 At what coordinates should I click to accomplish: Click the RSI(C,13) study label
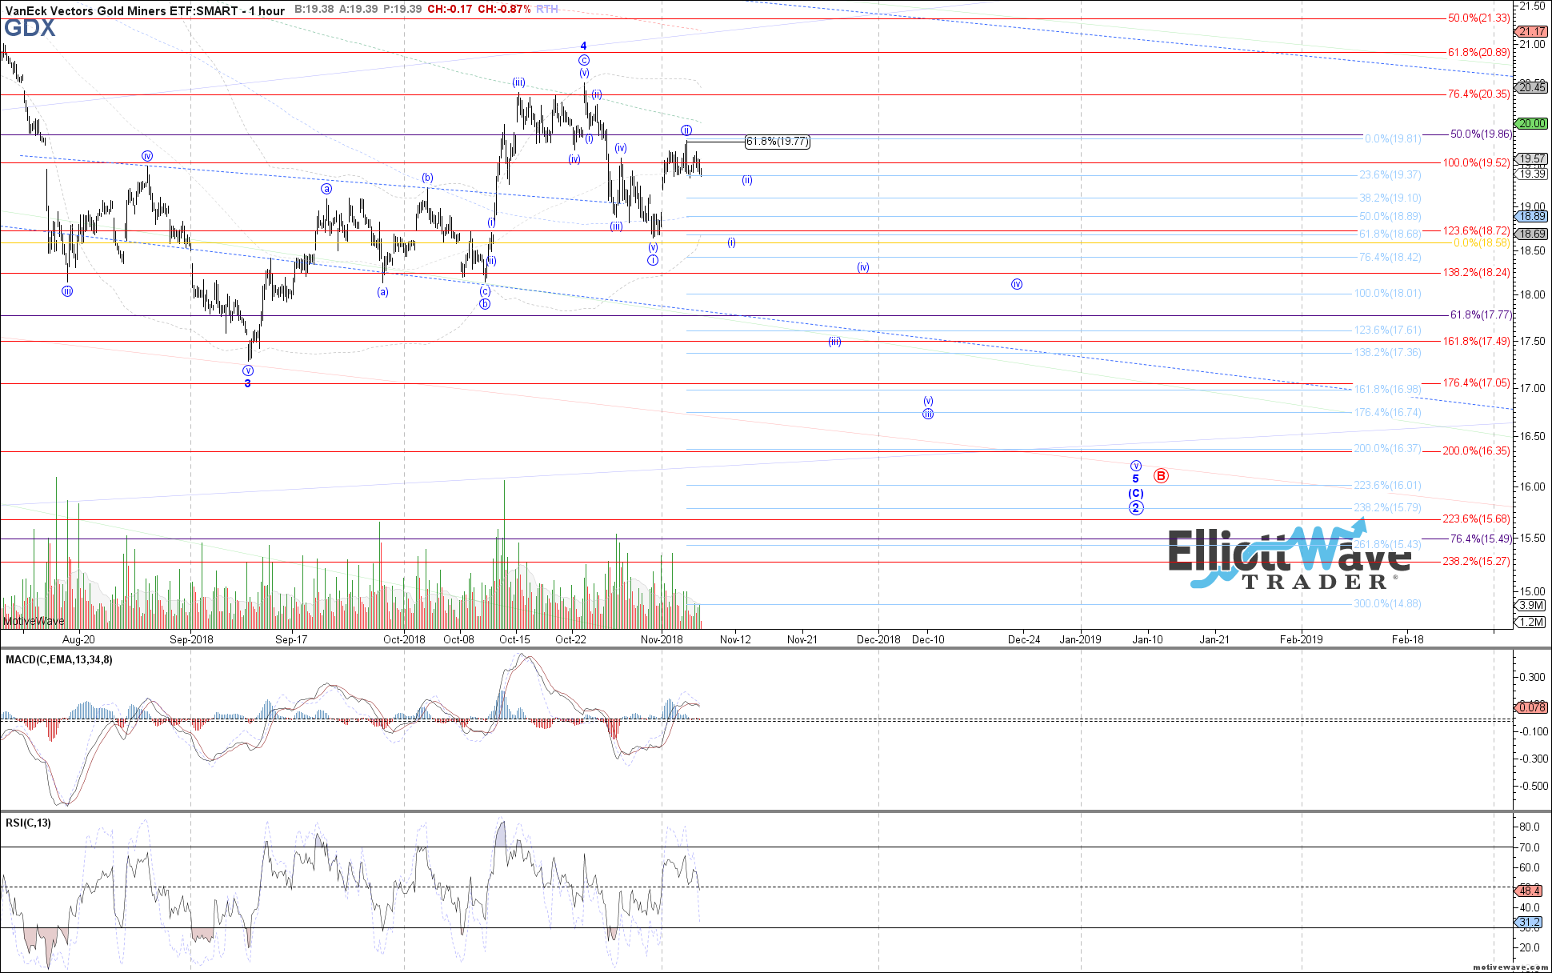pyautogui.click(x=28, y=823)
